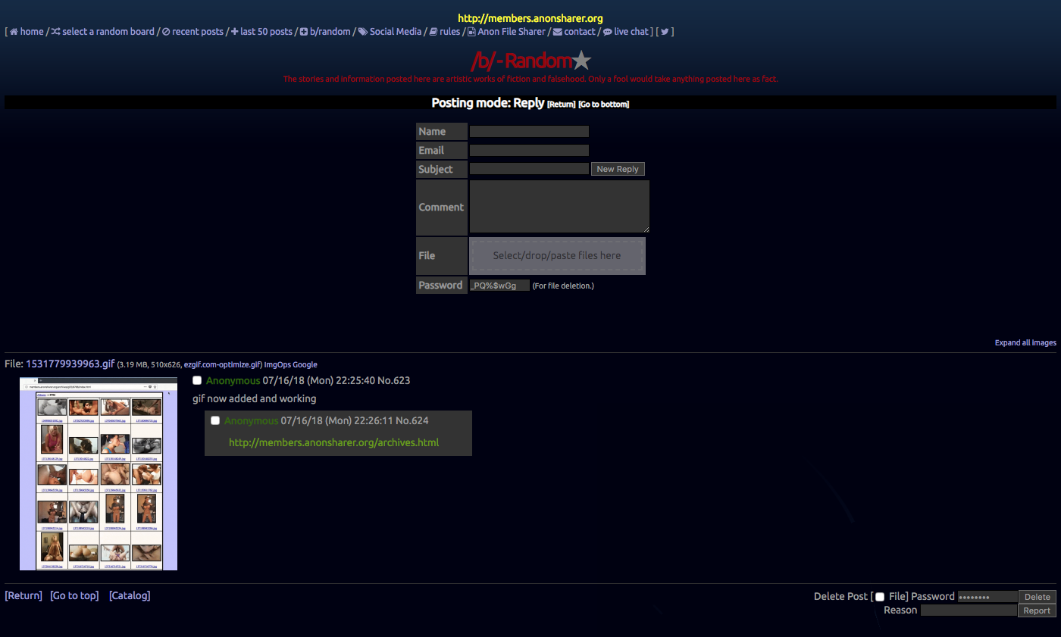Click the home icon in the navigation bar
This screenshot has height=637, width=1061.
(14, 32)
